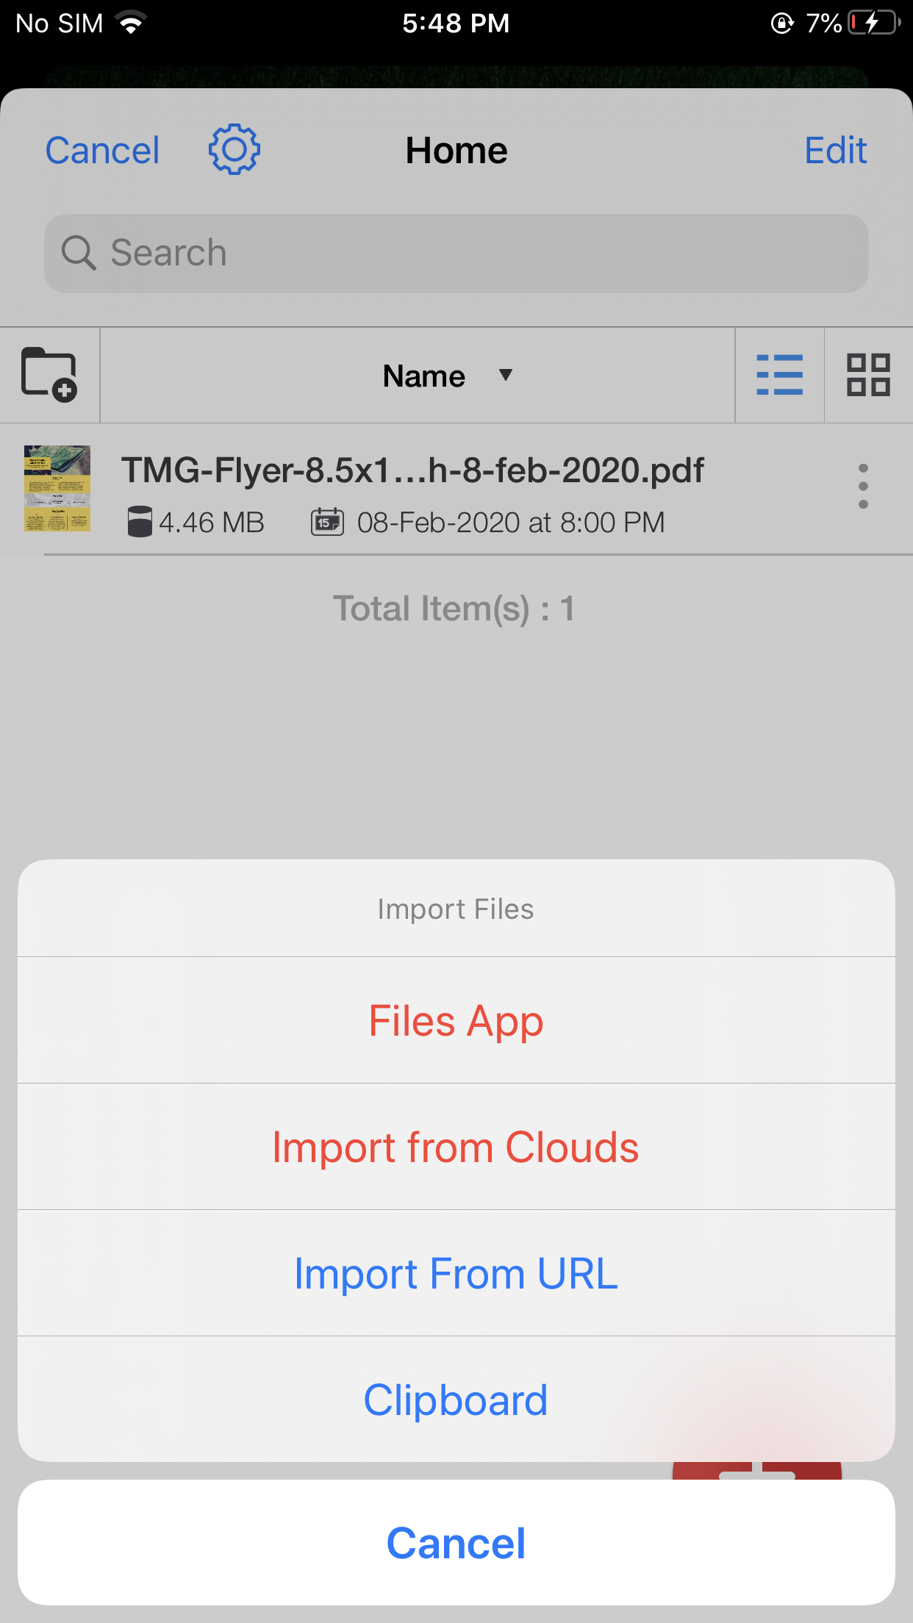Focus the Search input field
The width and height of the screenshot is (913, 1623).
[470, 253]
